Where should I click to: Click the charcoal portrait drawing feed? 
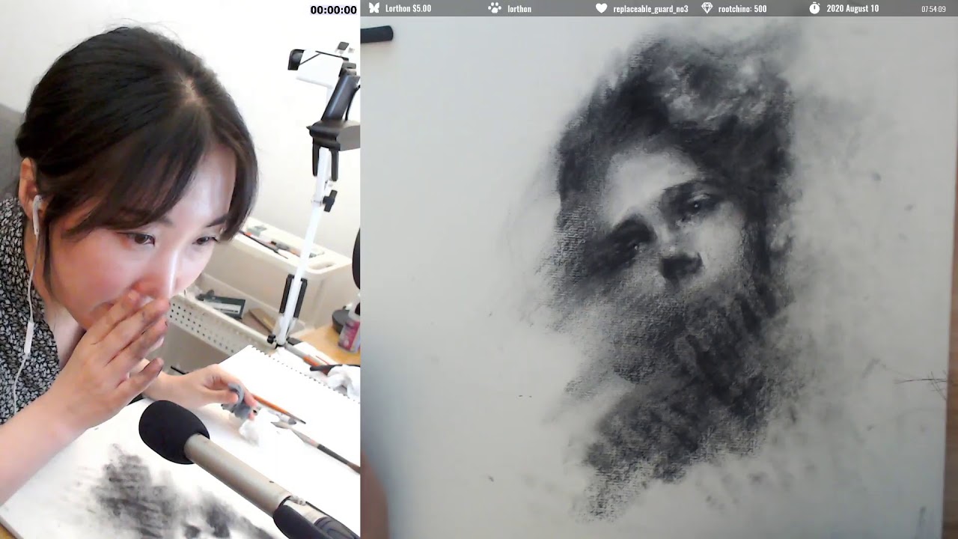(x=659, y=278)
